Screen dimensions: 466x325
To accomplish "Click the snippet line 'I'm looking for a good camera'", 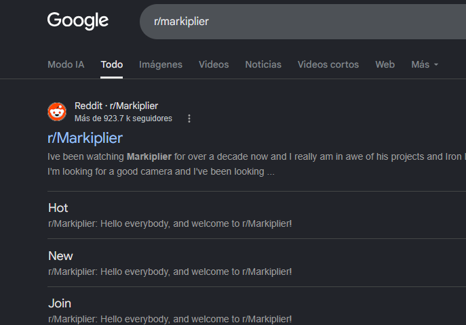I will click(x=161, y=172).
